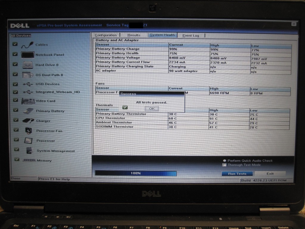Click the Success dialog title bar
The width and height of the screenshot is (305, 229).
152,94
